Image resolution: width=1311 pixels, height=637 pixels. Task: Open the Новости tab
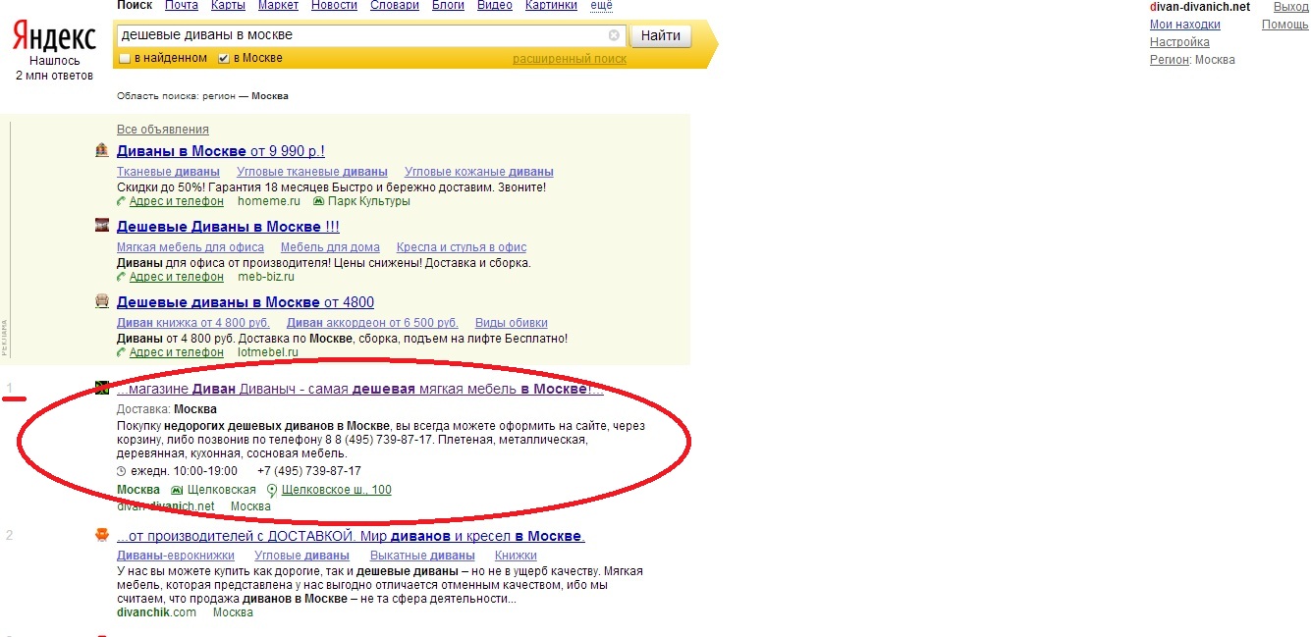[x=334, y=6]
